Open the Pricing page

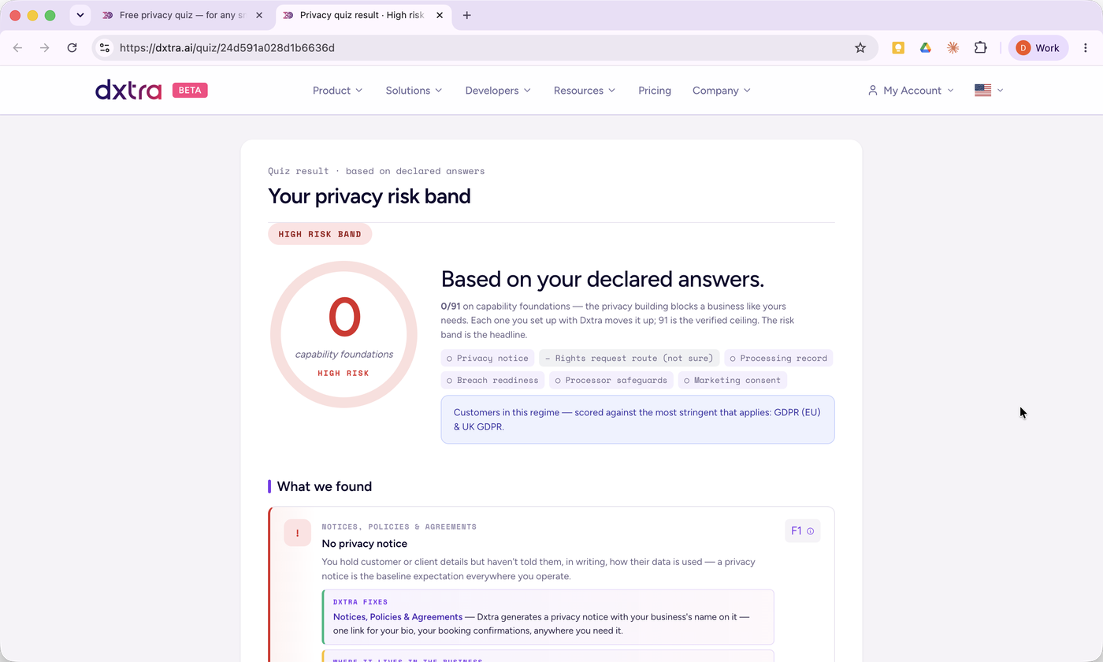click(655, 91)
